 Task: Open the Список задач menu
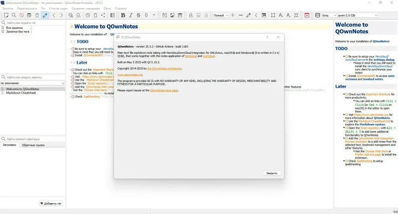pyautogui.click(x=58, y=8)
